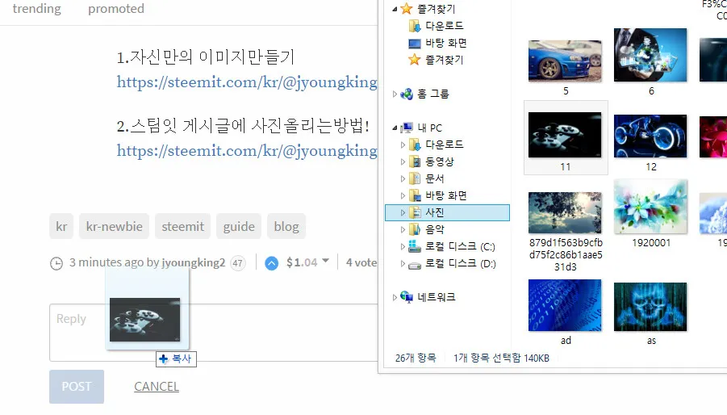This screenshot has width=727, height=415.
Task: Select the neon bike image named 12
Action: [x=650, y=136]
